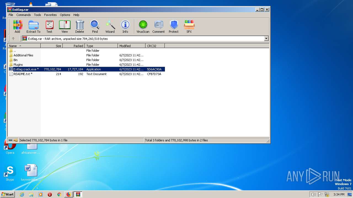The height and width of the screenshot is (198, 353).
Task: Open the Comment tool
Action: click(159, 27)
